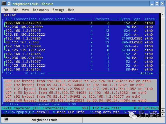
Task: Select connection row 54.236.180.90:9999 with 96 bytes first
Action: coord(79,27)
